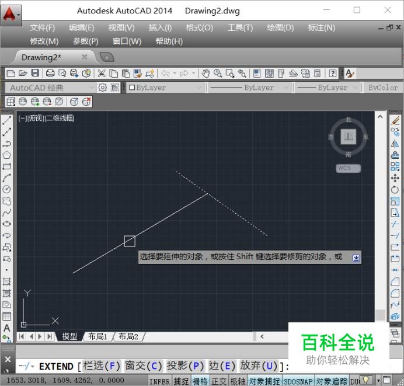404x386 pixels.
Task: Select the Erase tool in modify toolbar
Action: pyautogui.click(x=395, y=120)
